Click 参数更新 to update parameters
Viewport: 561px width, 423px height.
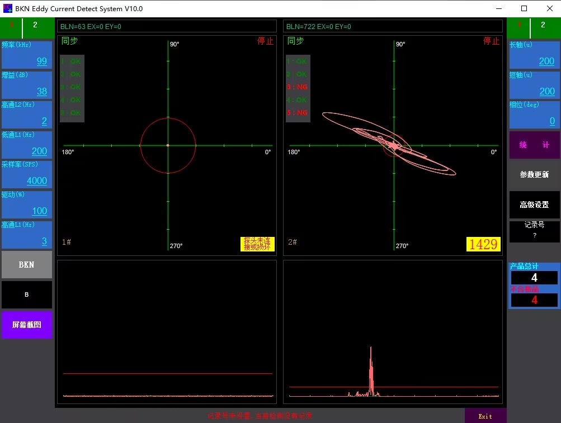534,175
